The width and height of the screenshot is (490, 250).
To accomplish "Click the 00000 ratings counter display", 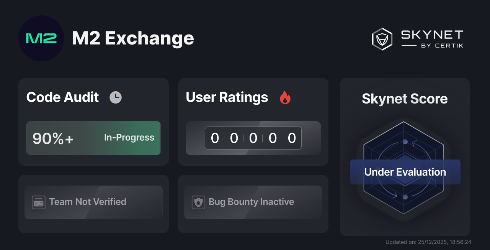I will coord(253,138).
